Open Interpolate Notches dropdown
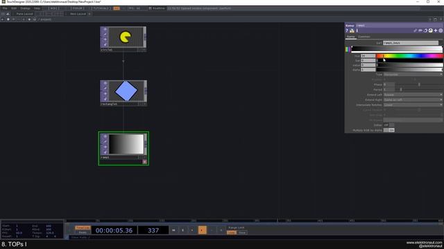444x249 pixels. (413, 105)
